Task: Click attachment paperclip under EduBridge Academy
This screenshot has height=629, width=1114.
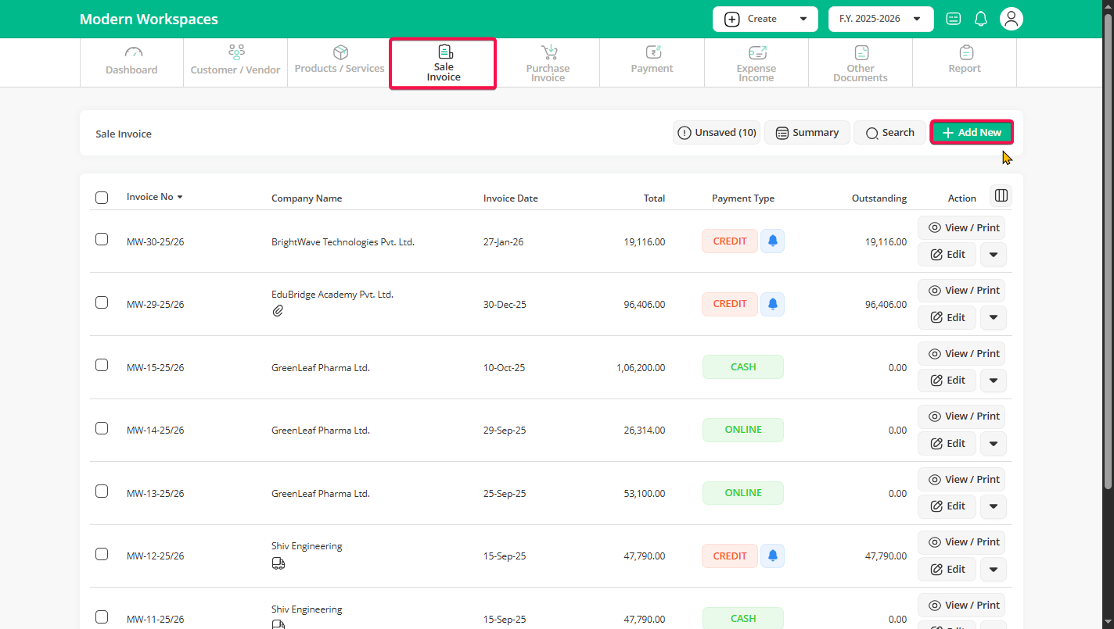Action: (278, 311)
